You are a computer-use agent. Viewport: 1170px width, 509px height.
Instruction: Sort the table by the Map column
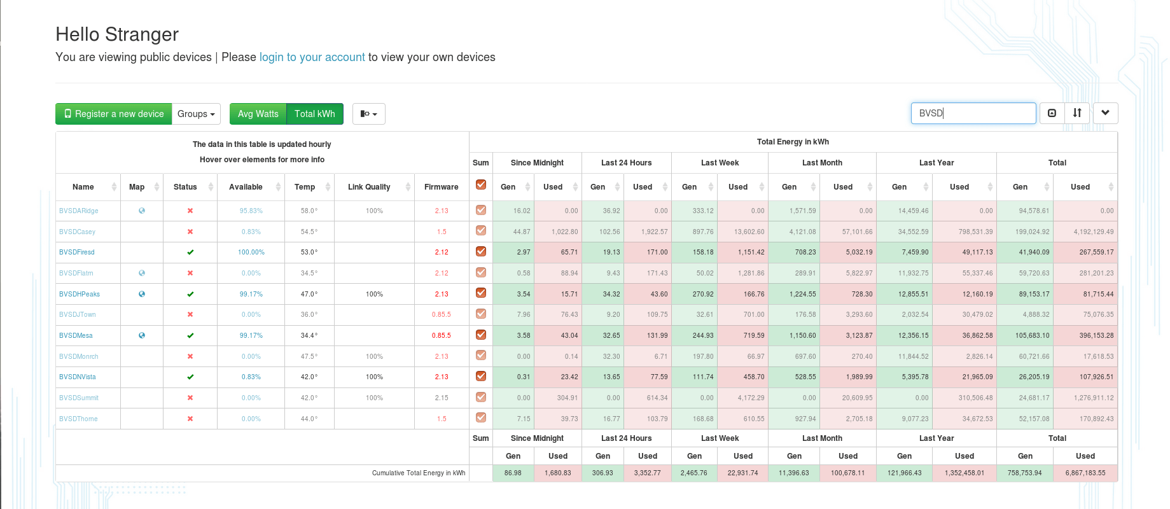[x=141, y=187]
